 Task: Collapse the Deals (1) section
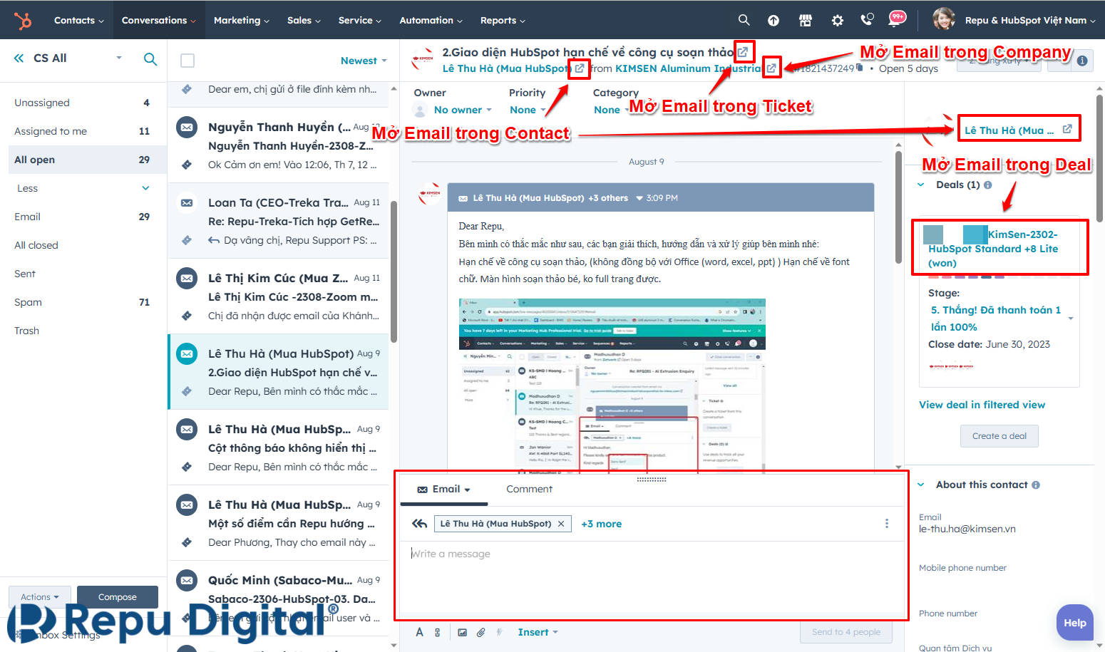point(921,185)
